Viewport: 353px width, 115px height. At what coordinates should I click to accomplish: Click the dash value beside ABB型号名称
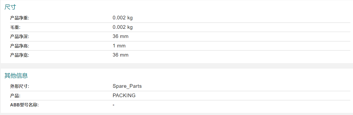[113, 105]
